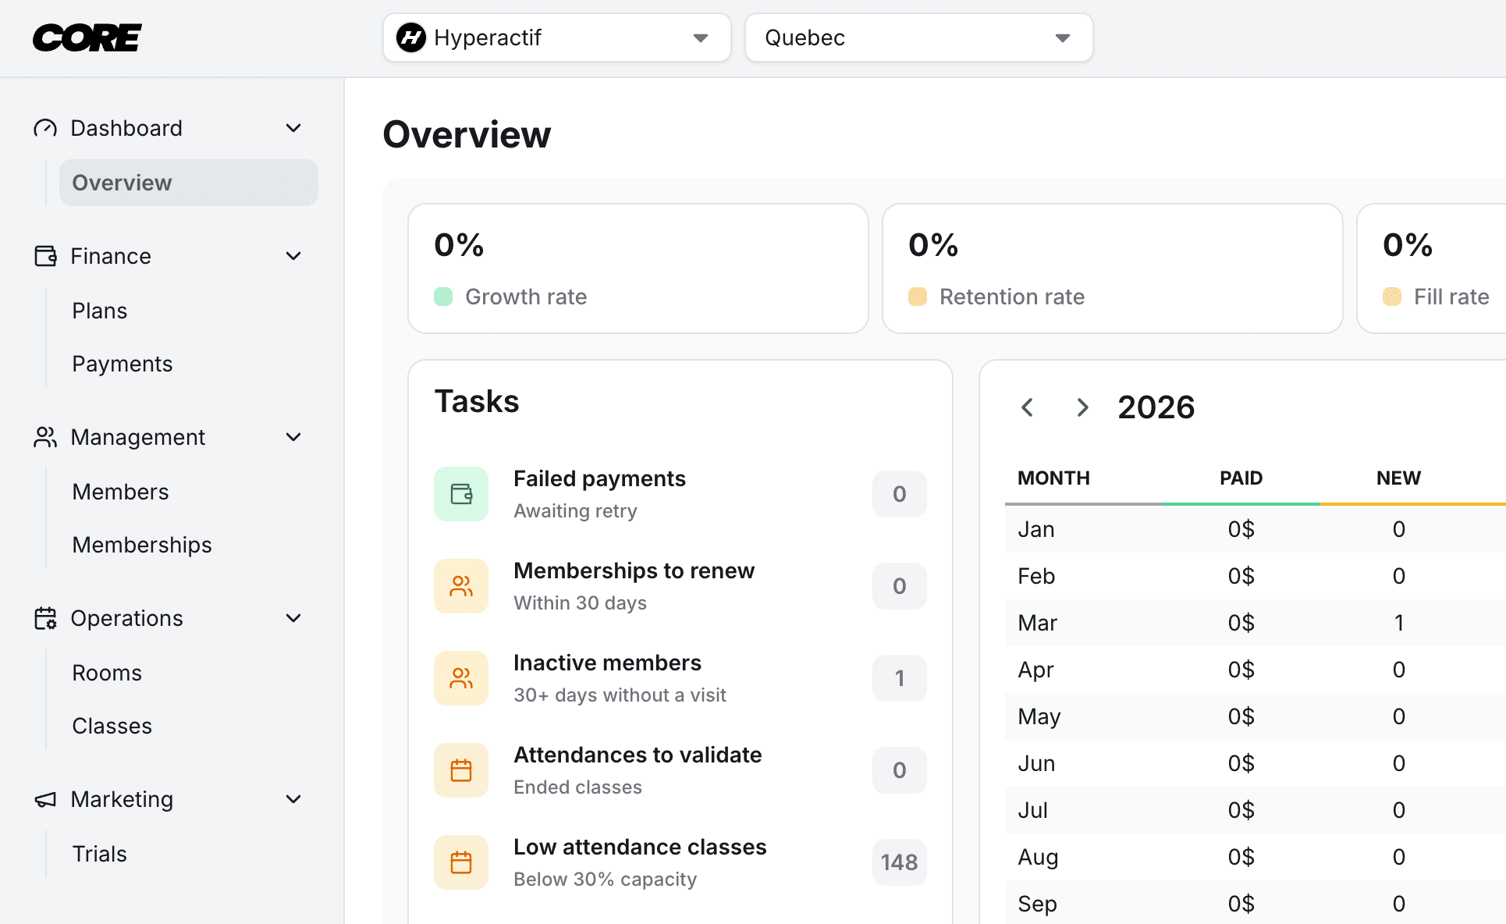Click the Memberships to renew people icon
Screen dimensions: 1506x924
tap(461, 586)
